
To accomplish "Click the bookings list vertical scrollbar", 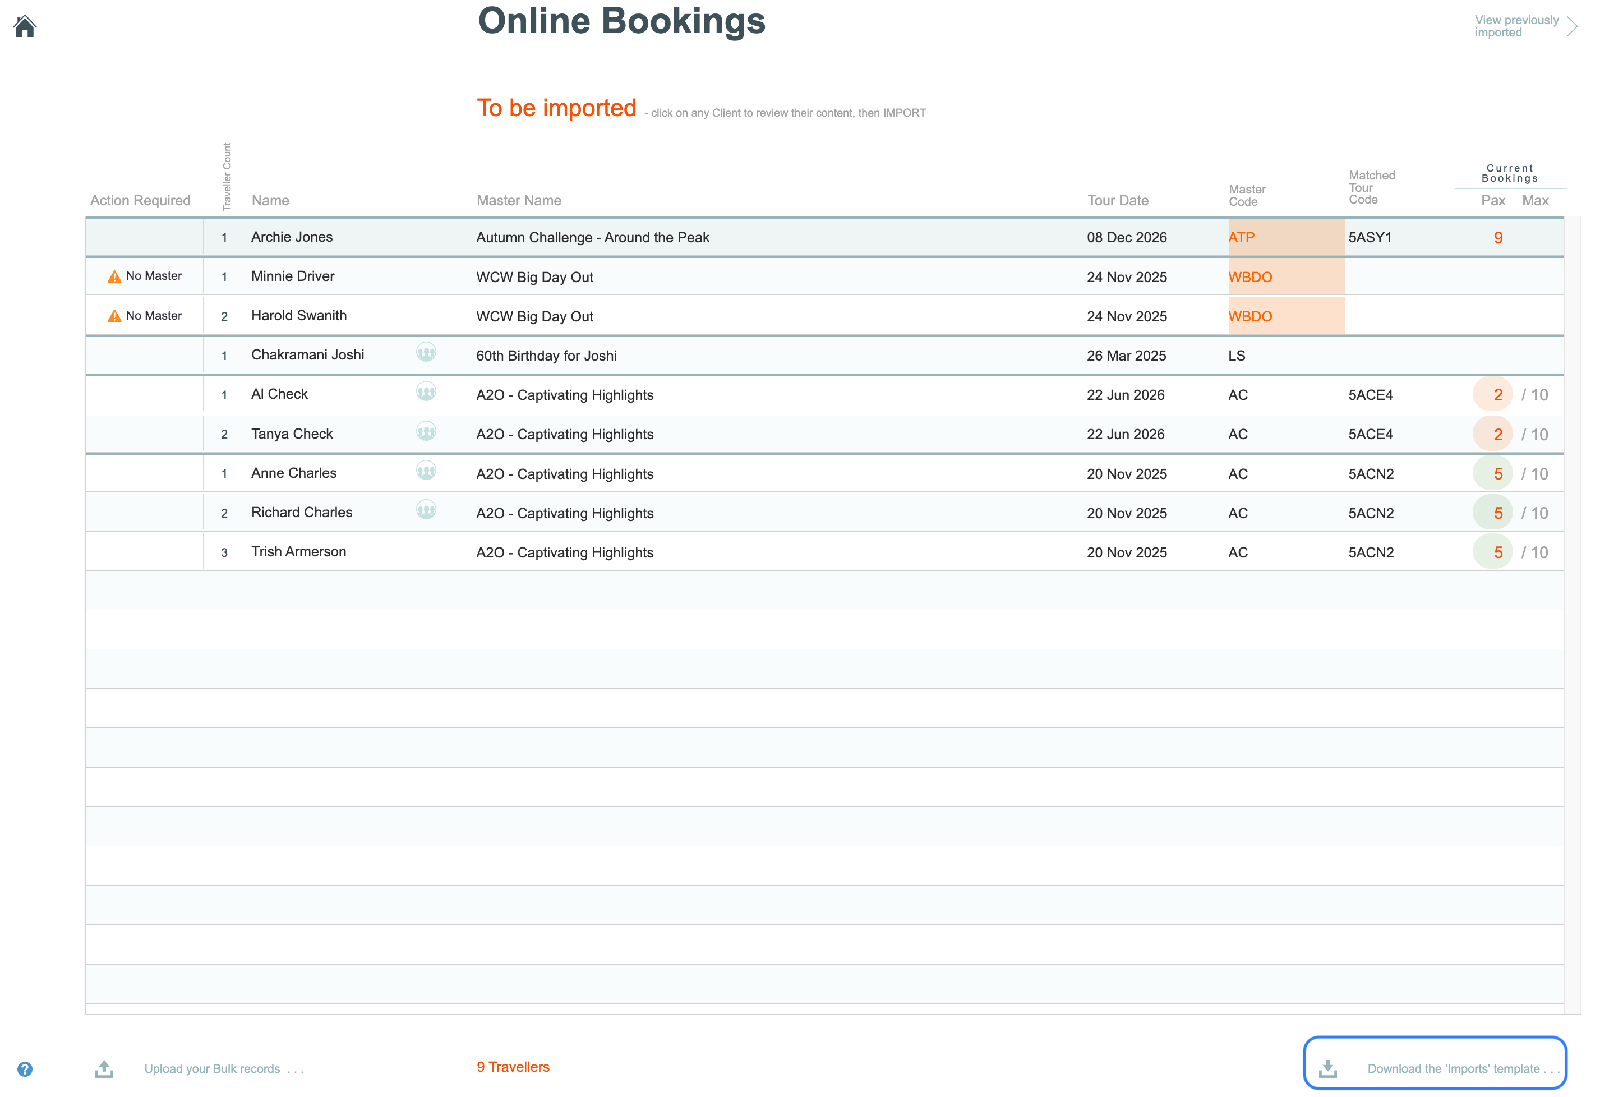I will click(1572, 615).
